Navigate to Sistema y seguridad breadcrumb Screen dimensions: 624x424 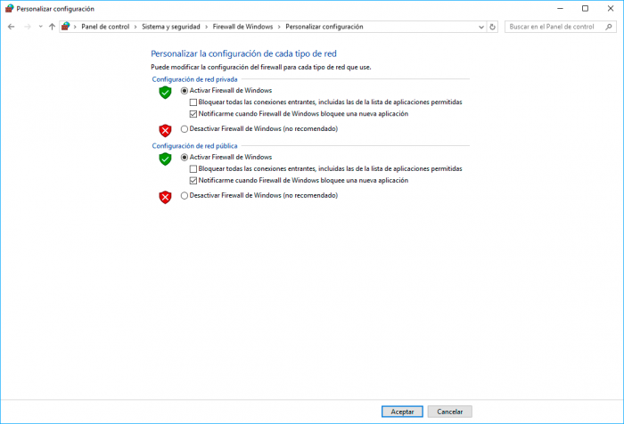point(171,27)
